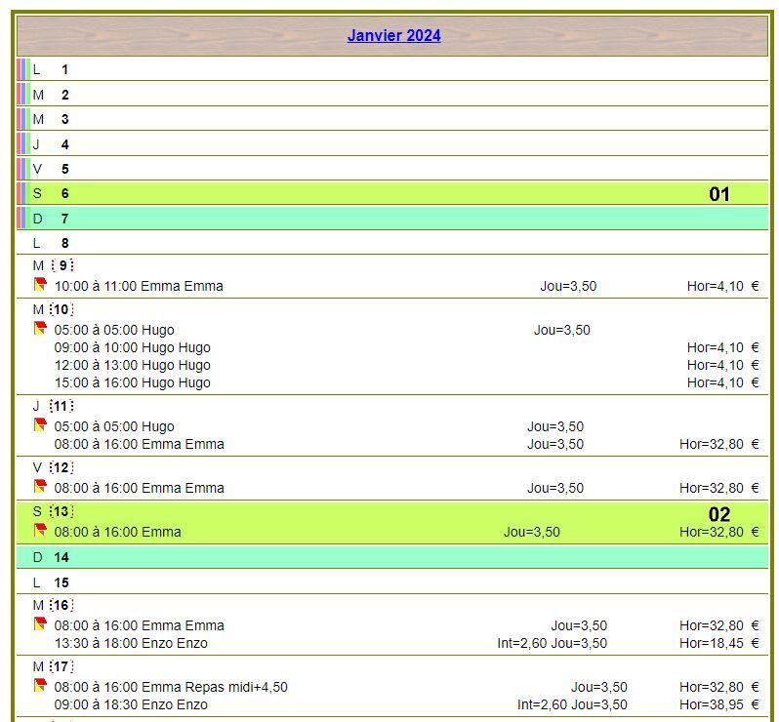This screenshot has width=779, height=722.
Task: Click the flag icon on Wednesday 17
Action: tap(40, 686)
